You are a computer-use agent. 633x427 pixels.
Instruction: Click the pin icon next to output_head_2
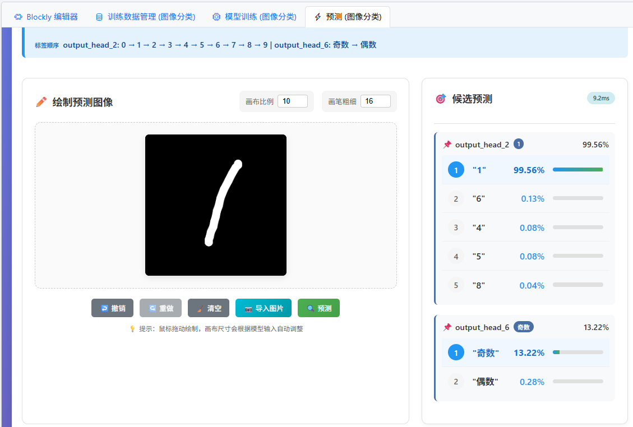click(x=447, y=145)
